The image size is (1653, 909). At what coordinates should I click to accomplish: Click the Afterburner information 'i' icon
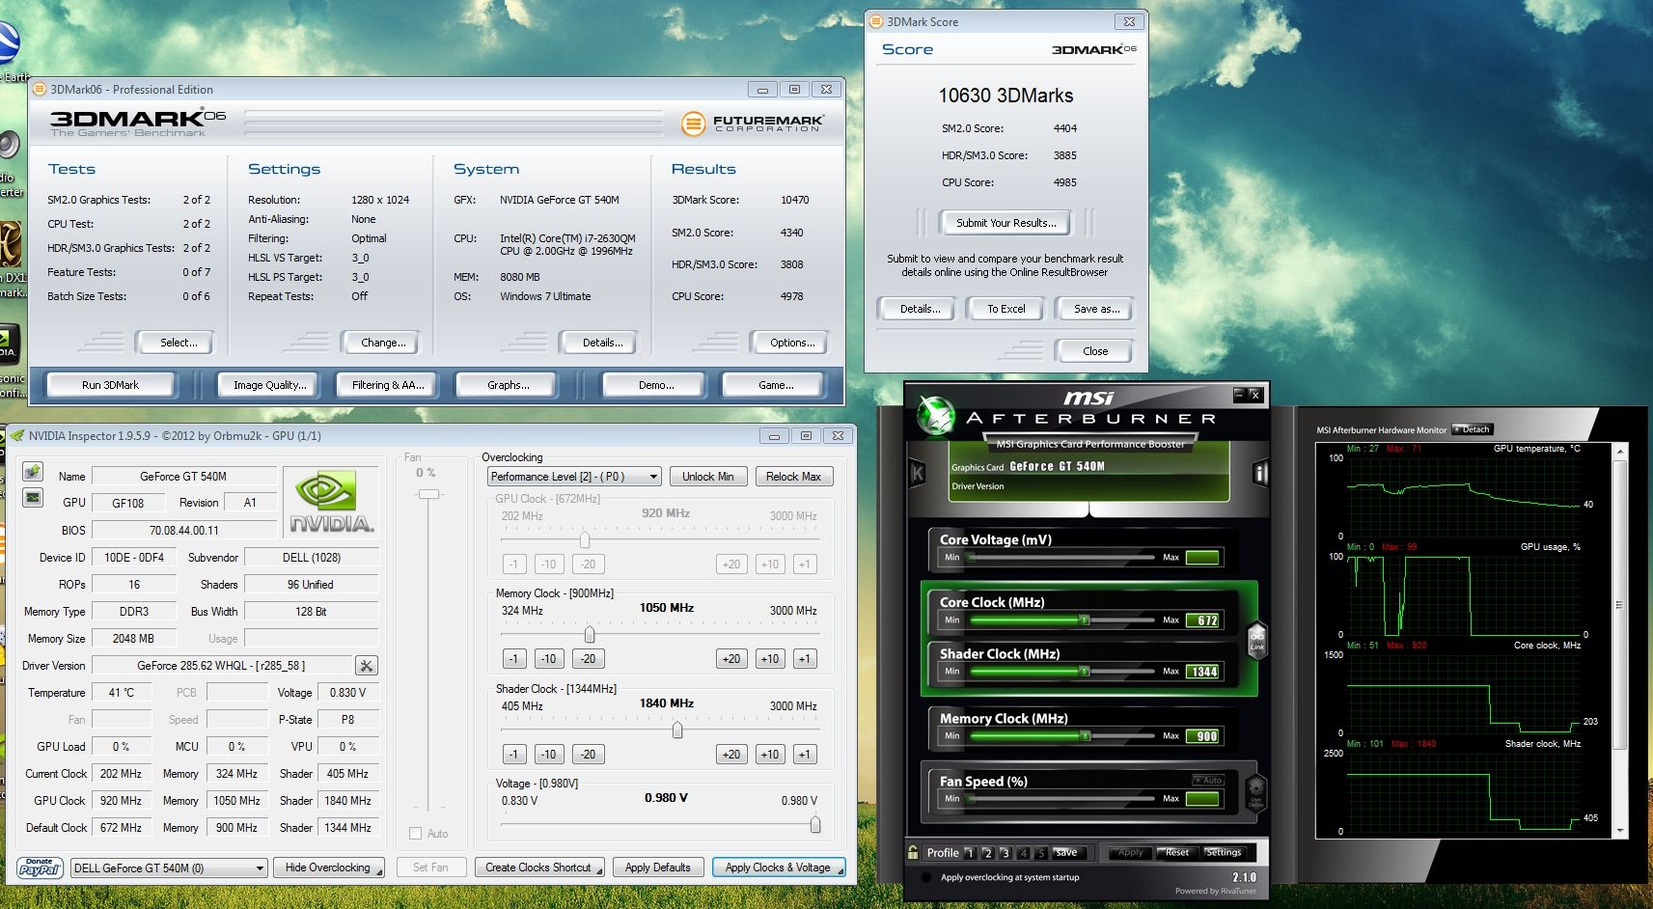pos(1259,473)
